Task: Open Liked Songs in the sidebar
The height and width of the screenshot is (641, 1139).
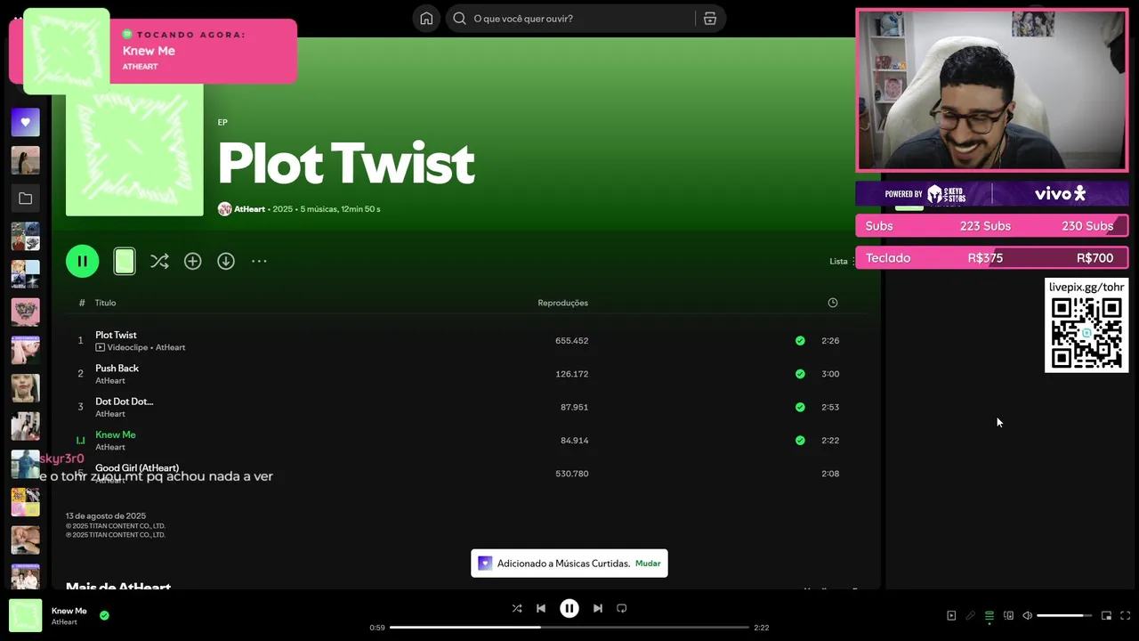Action: tap(25, 122)
